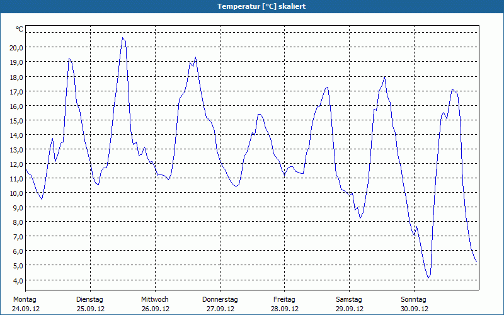Click the Dienstag day label
Viewport: 504px width, 315px height.
89,300
